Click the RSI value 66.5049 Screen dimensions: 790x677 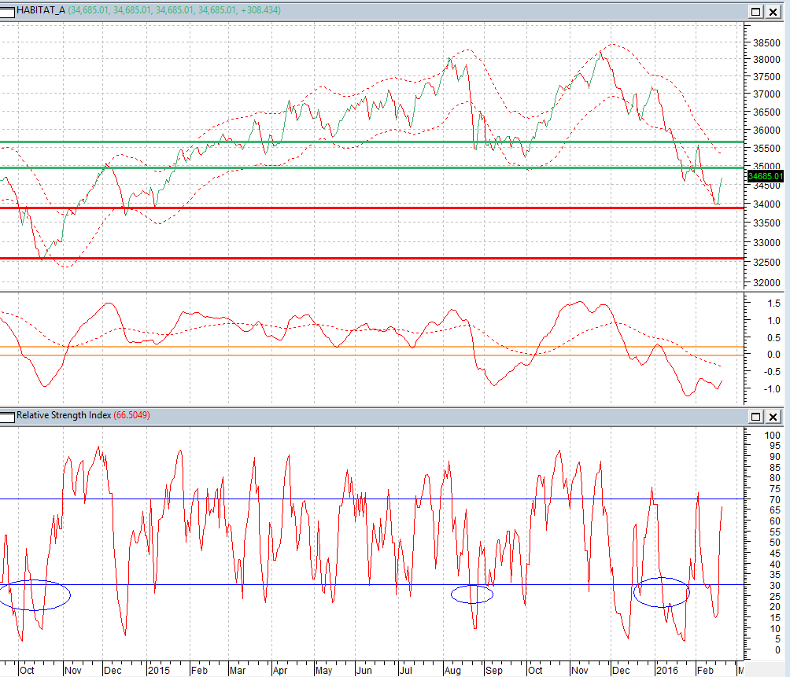(x=131, y=415)
